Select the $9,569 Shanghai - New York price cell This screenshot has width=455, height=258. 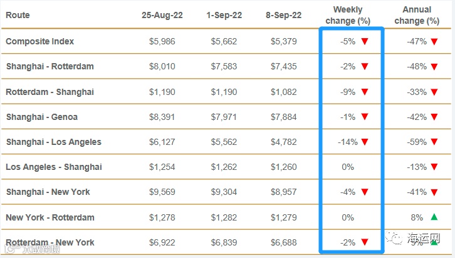pos(161,192)
